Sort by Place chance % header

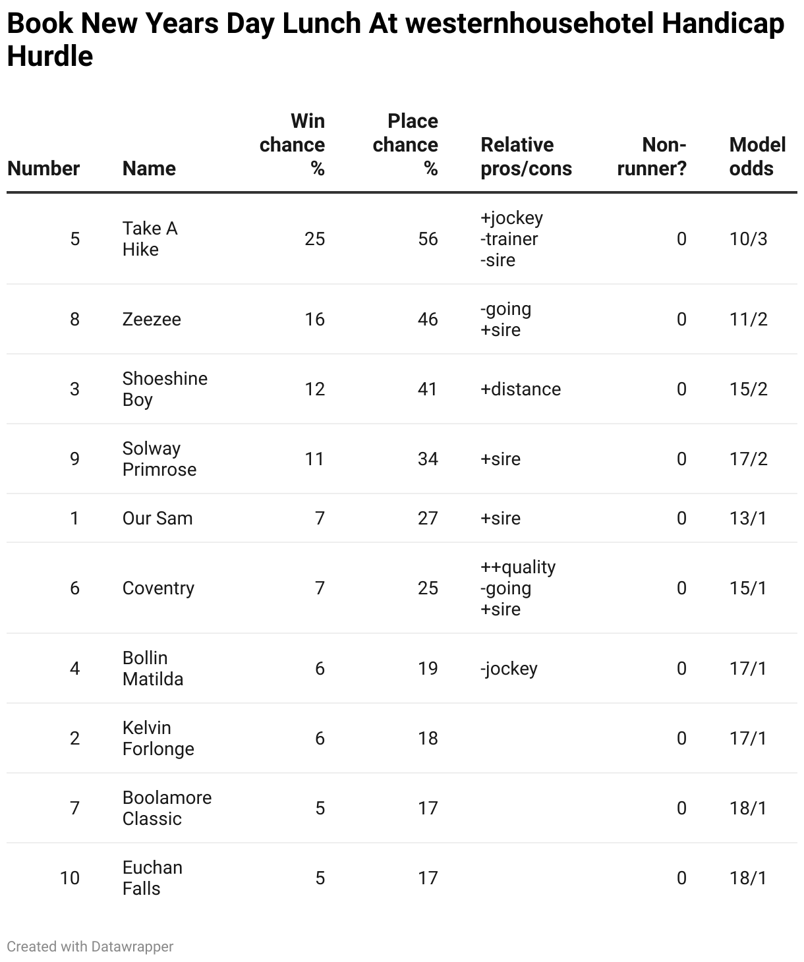tap(405, 145)
